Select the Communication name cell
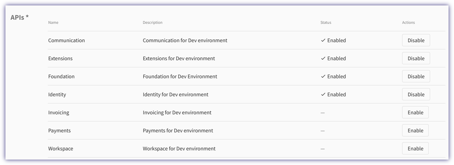The height and width of the screenshot is (165, 454). click(x=67, y=40)
